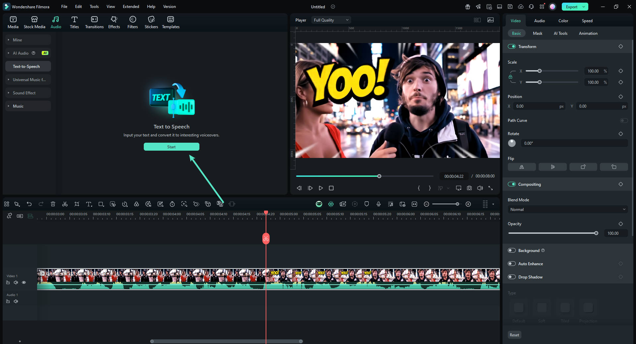Click the Reset button
636x344 pixels.
click(514, 335)
